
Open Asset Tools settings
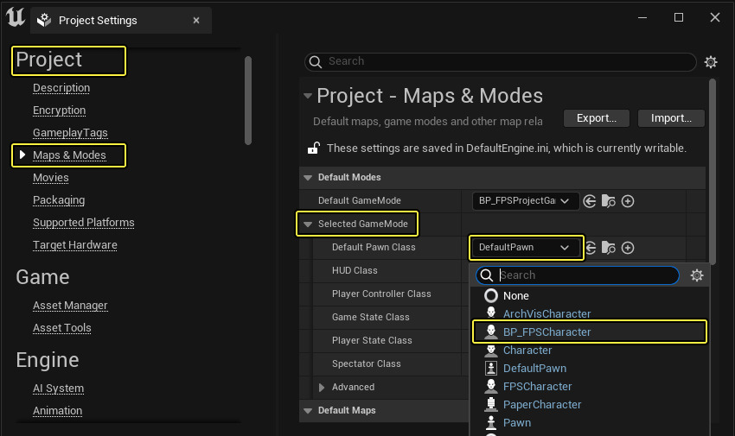pos(62,328)
